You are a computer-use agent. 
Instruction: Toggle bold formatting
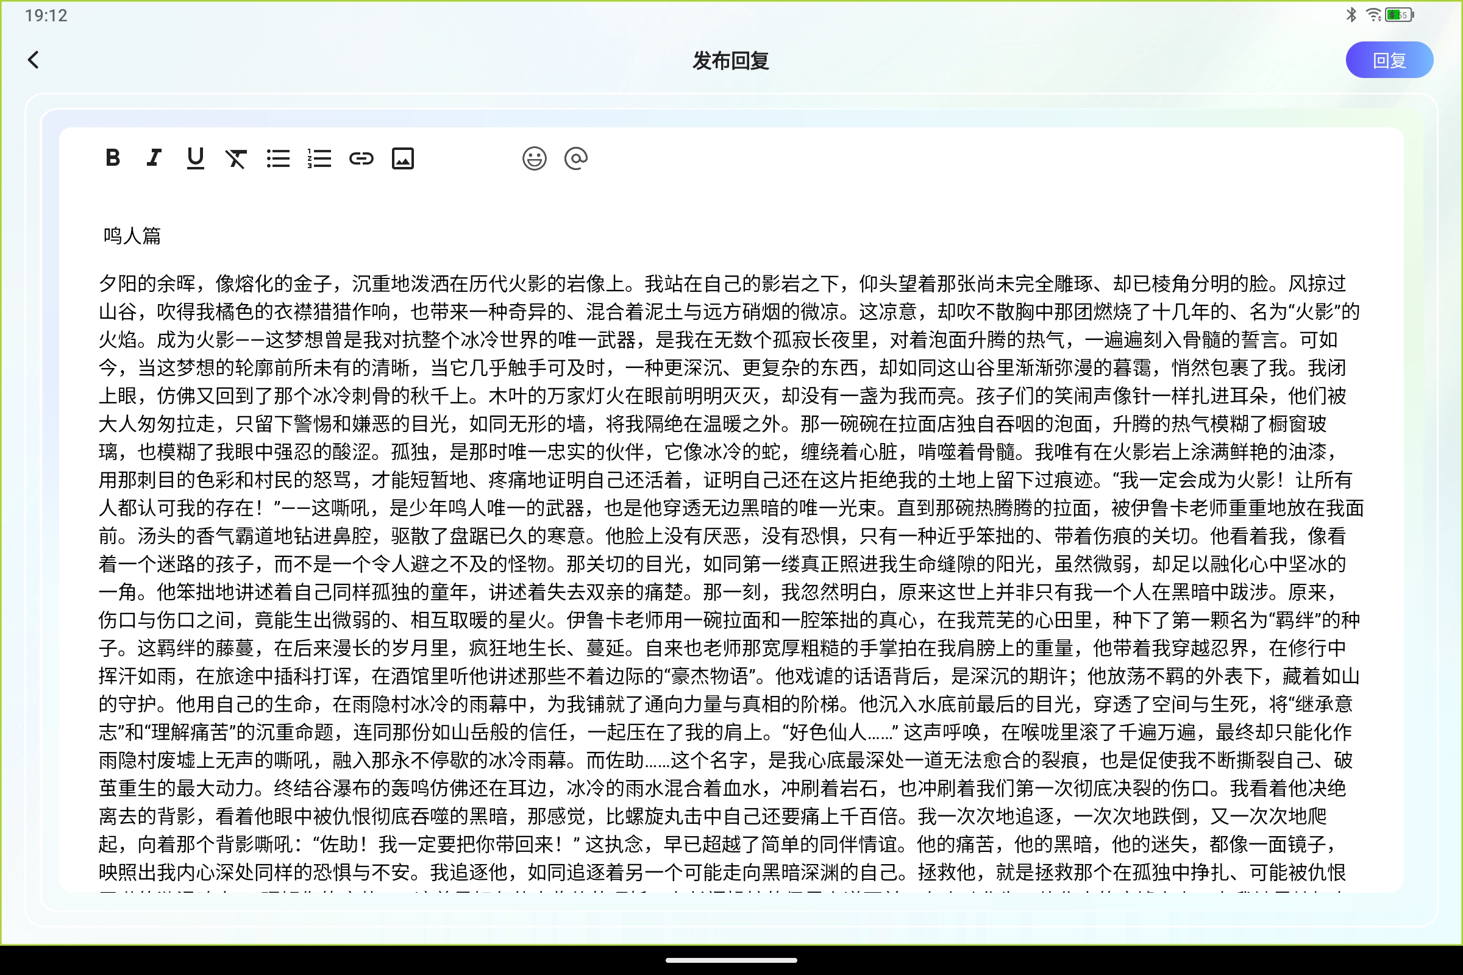[x=113, y=158]
